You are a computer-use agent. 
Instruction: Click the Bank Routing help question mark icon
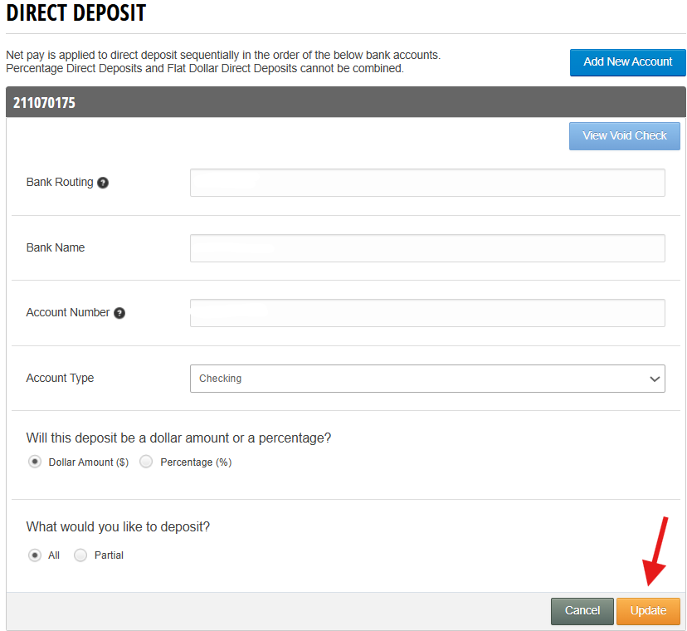pos(103,183)
